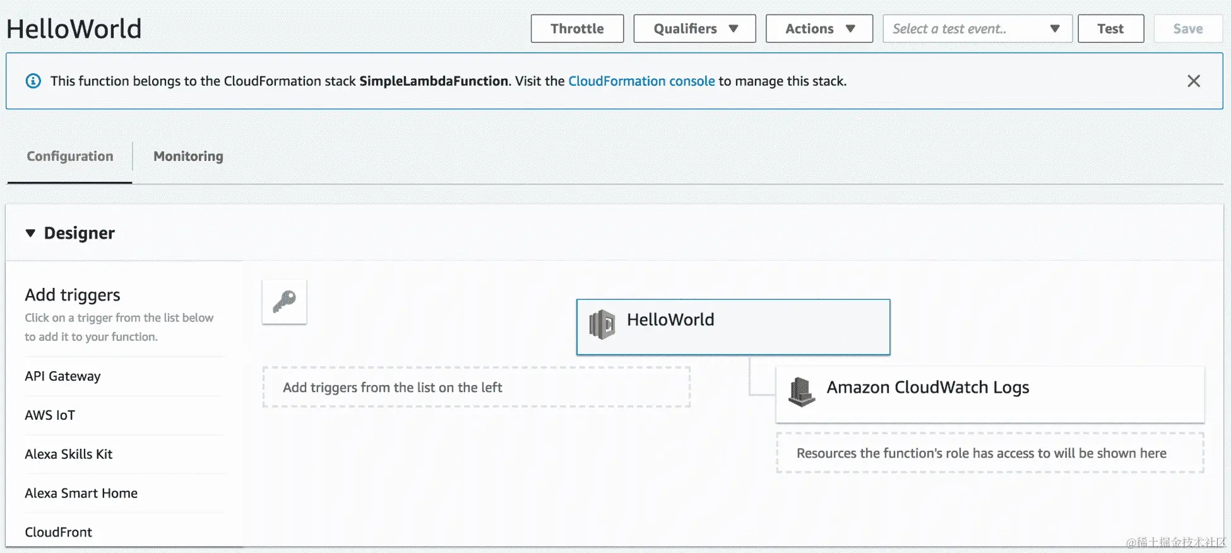Add CloudFront trigger

click(58, 532)
